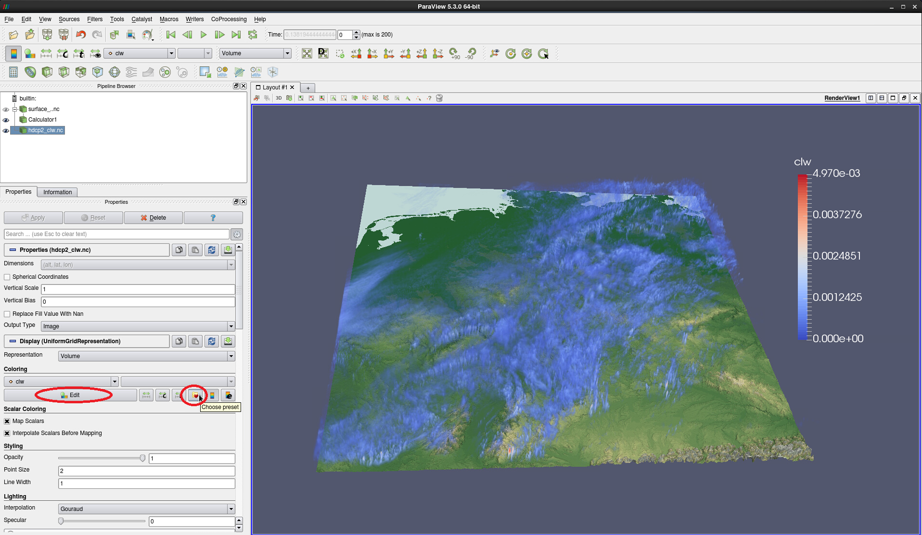The width and height of the screenshot is (922, 535).
Task: Enable the Spherical Coordinates checkbox
Action: [x=7, y=277]
